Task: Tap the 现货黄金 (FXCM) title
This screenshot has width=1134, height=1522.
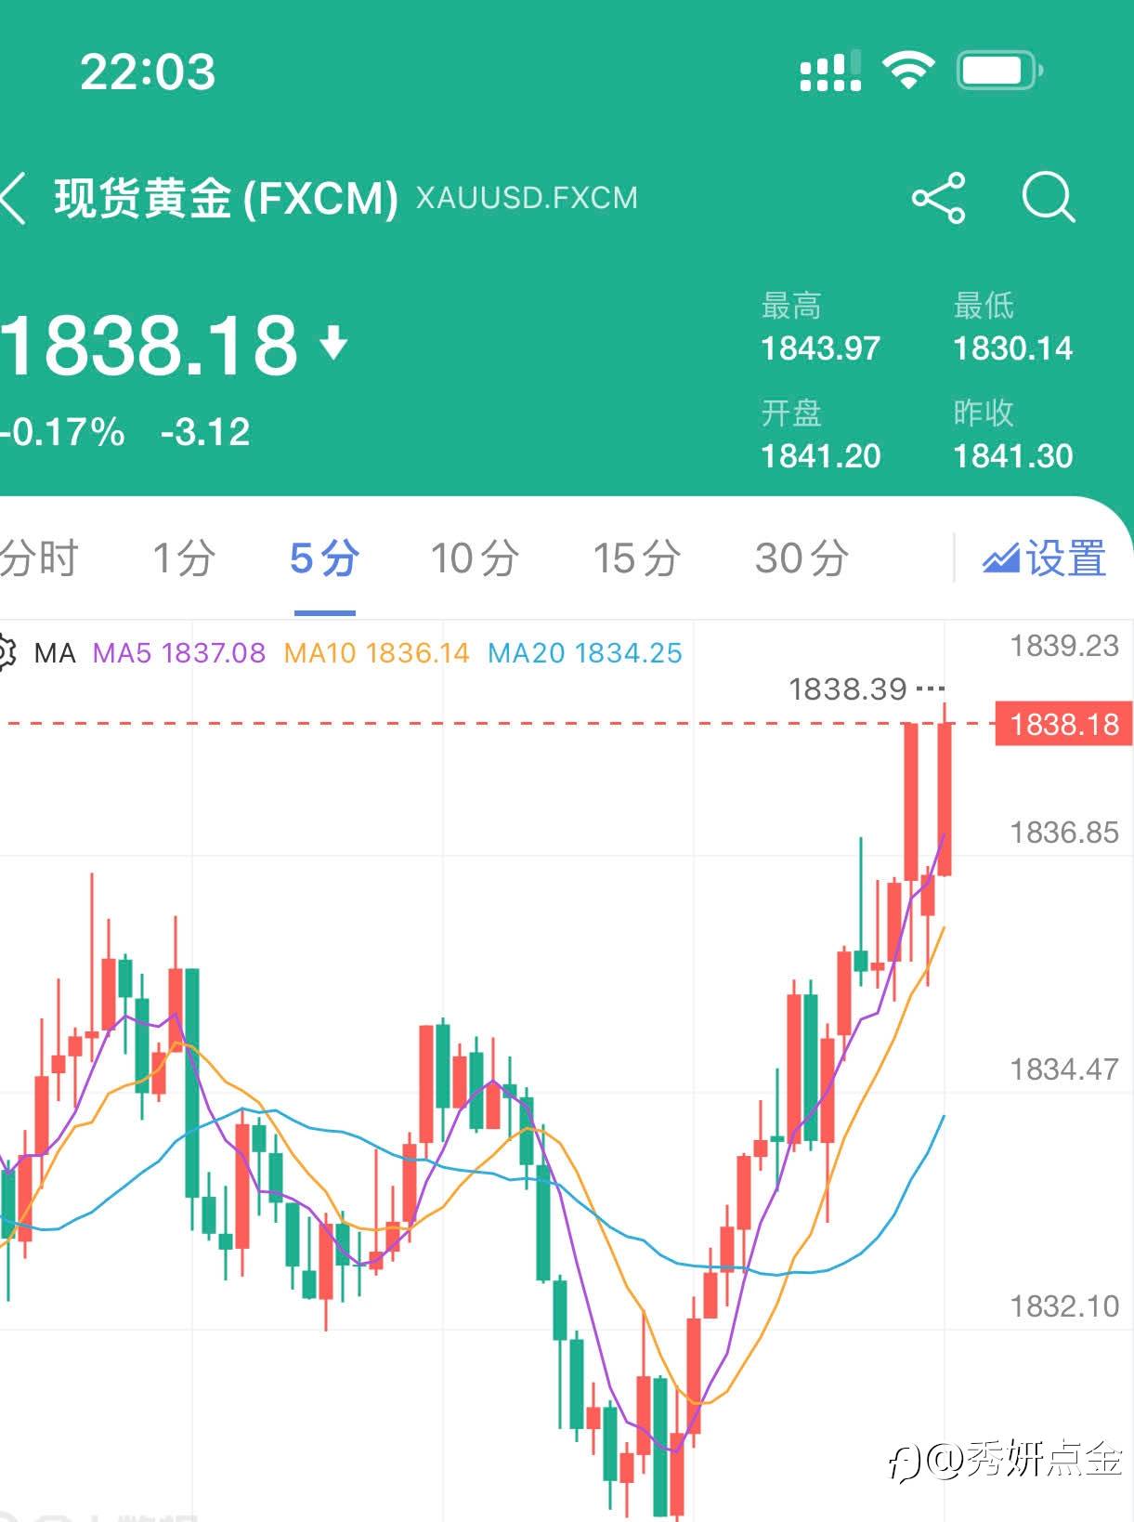Action: pos(227,198)
